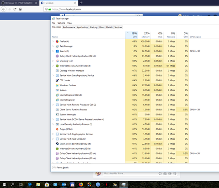Click the Search (3) process icon
The height and width of the screenshot is (188, 219).
pyautogui.click(x=57, y=51)
